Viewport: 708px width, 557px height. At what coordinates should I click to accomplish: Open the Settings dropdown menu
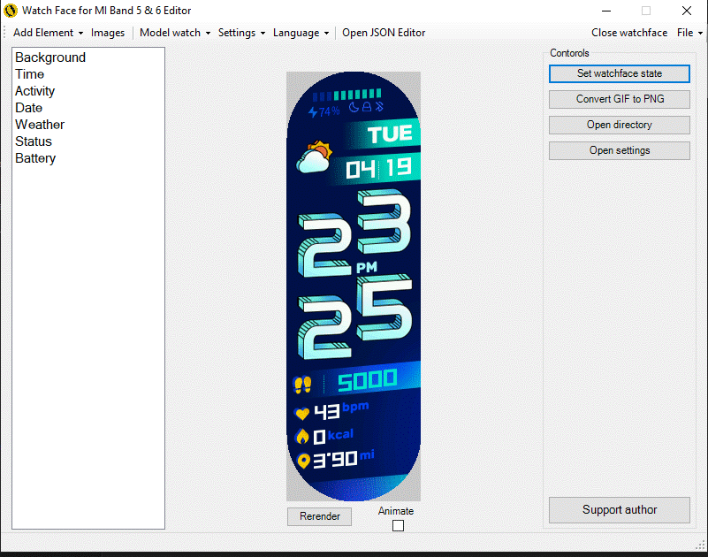242,33
